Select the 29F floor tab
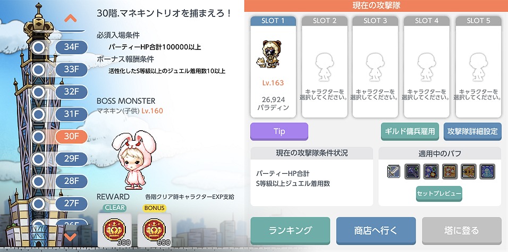The height and width of the screenshot is (252, 508). tap(72, 158)
